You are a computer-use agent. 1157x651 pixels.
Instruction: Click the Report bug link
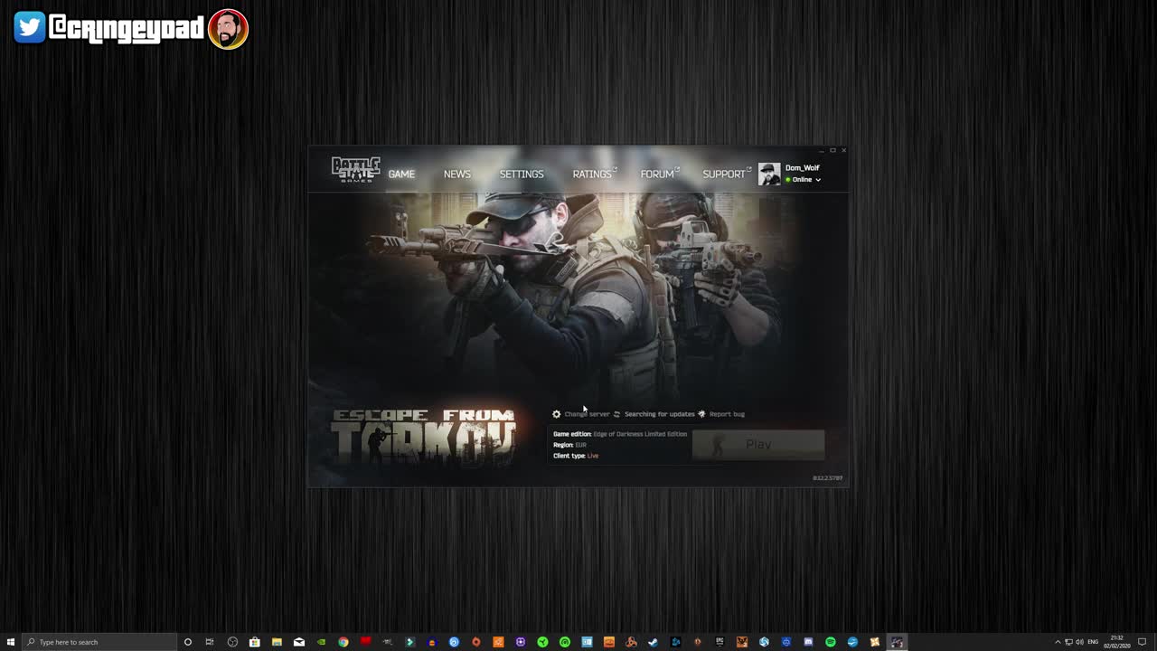(727, 414)
